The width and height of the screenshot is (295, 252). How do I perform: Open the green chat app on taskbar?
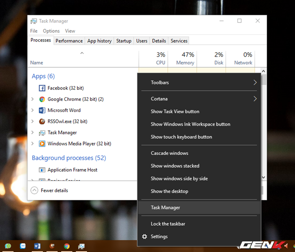point(8,246)
